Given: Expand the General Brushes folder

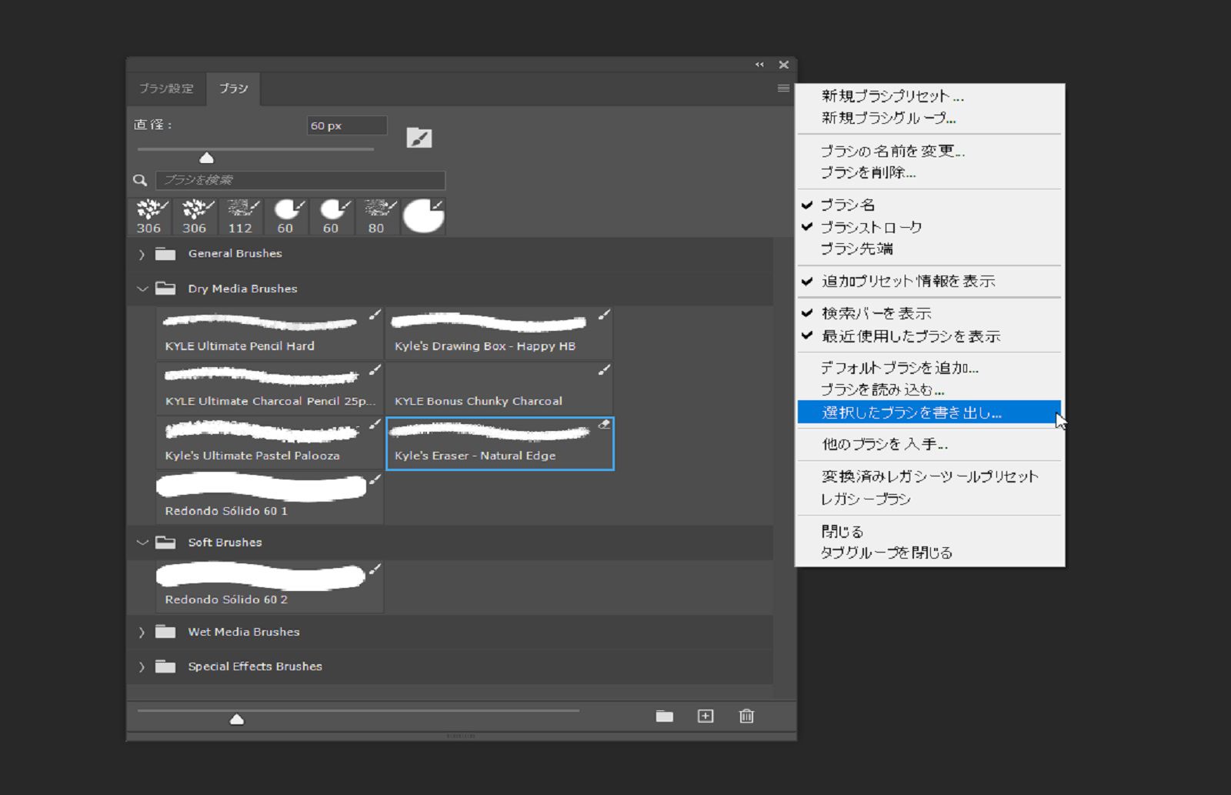Looking at the screenshot, I should click(142, 253).
